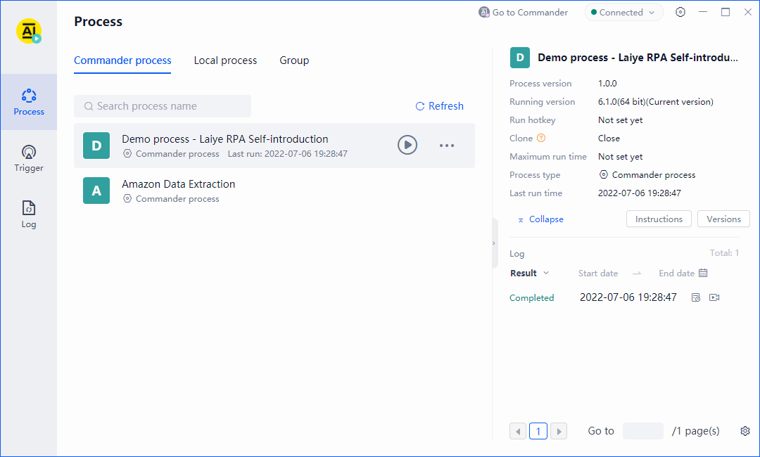The width and height of the screenshot is (760, 457).
Task: Open video recording of completed run
Action: click(x=714, y=297)
